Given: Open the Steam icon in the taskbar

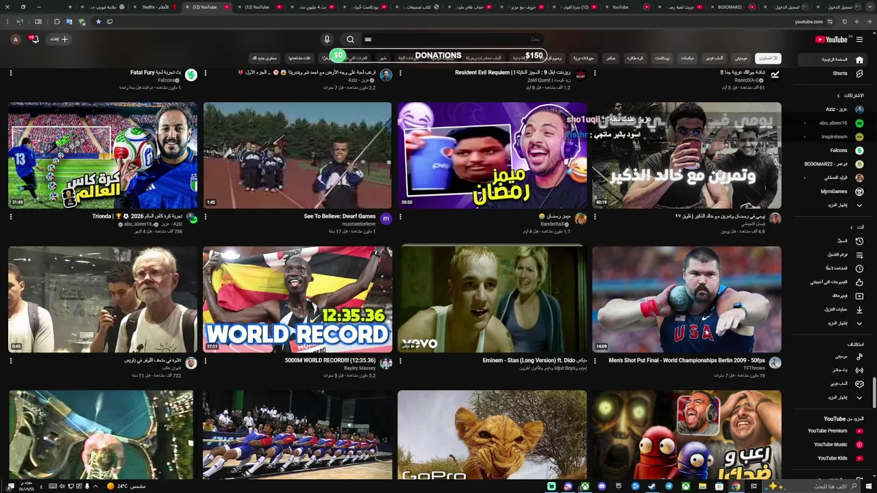Looking at the screenshot, I should click(x=652, y=486).
